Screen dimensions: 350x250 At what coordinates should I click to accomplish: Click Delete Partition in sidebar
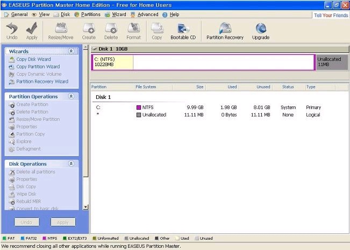tap(32, 112)
